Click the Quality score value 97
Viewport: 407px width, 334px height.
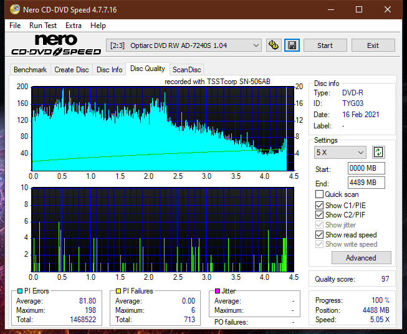point(385,279)
